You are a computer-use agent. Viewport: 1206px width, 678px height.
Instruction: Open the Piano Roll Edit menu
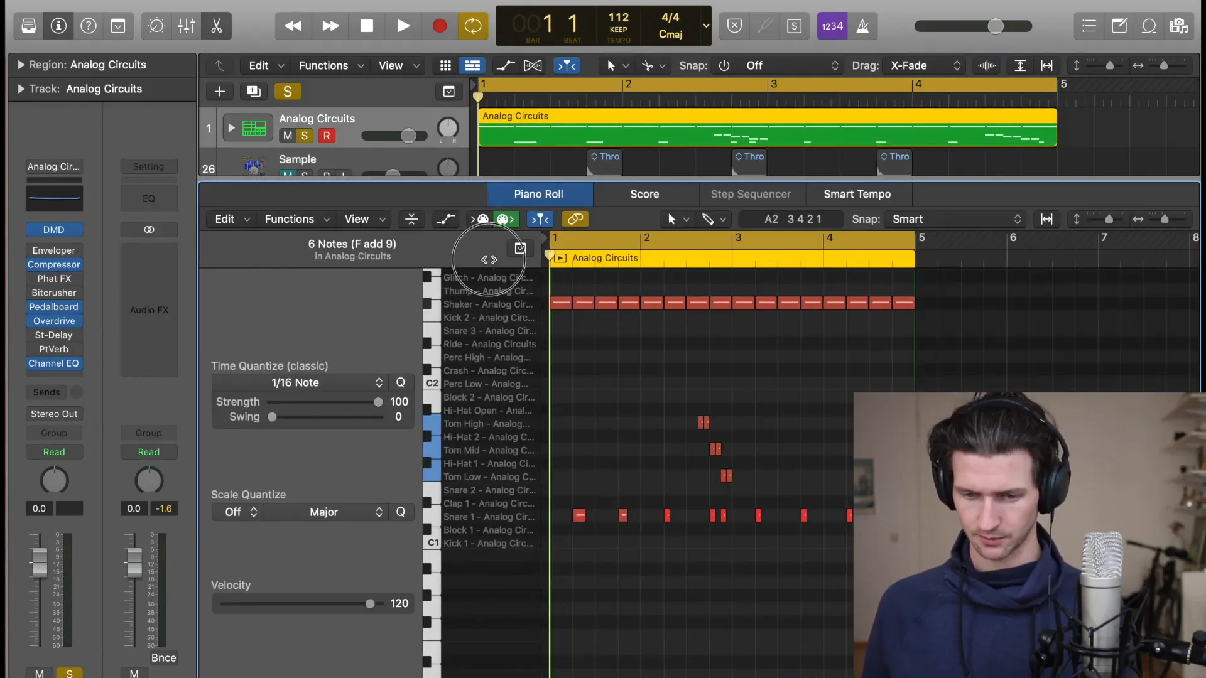tap(232, 218)
